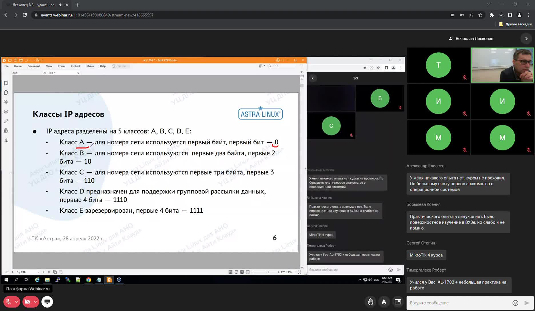The image size is (535, 311).
Task: Select Foxit Hand tool in title bar
Action: (37, 60)
